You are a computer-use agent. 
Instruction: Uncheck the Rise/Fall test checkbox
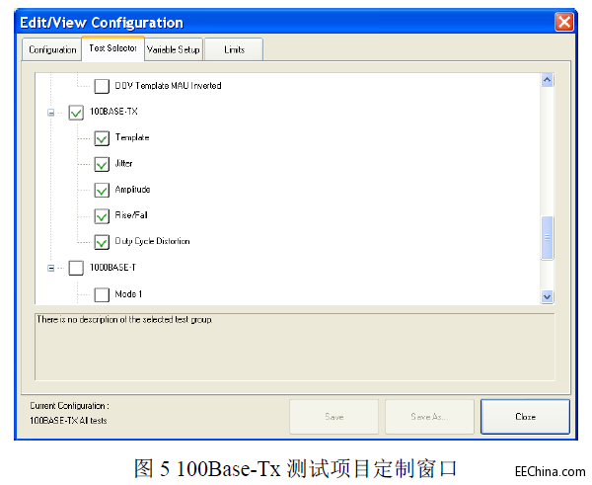(102, 216)
